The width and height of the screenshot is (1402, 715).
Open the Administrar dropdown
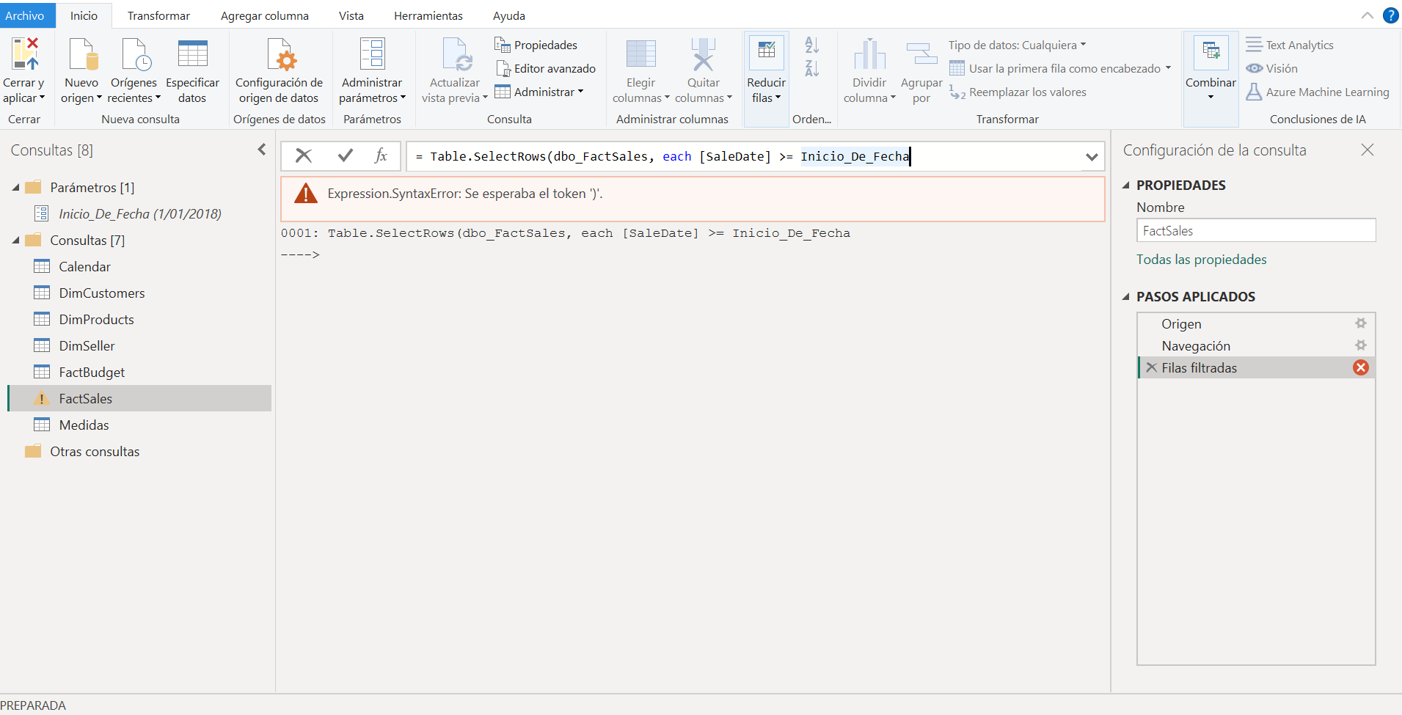(539, 92)
